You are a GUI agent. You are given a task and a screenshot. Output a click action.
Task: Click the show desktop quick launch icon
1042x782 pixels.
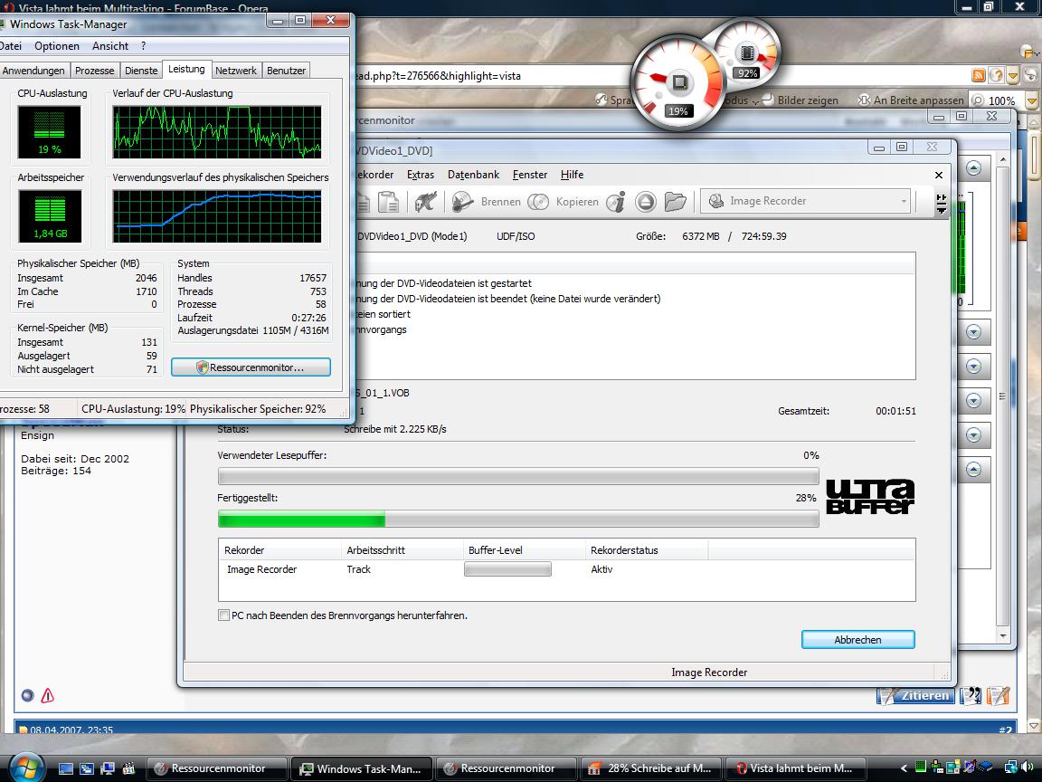66,768
